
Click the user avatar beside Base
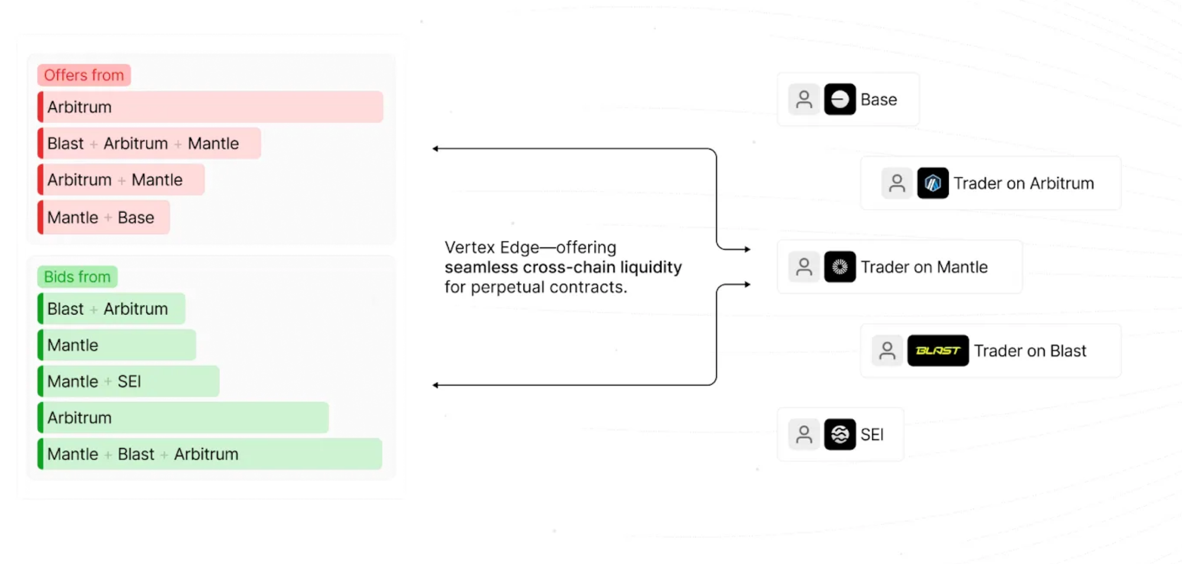(x=804, y=99)
